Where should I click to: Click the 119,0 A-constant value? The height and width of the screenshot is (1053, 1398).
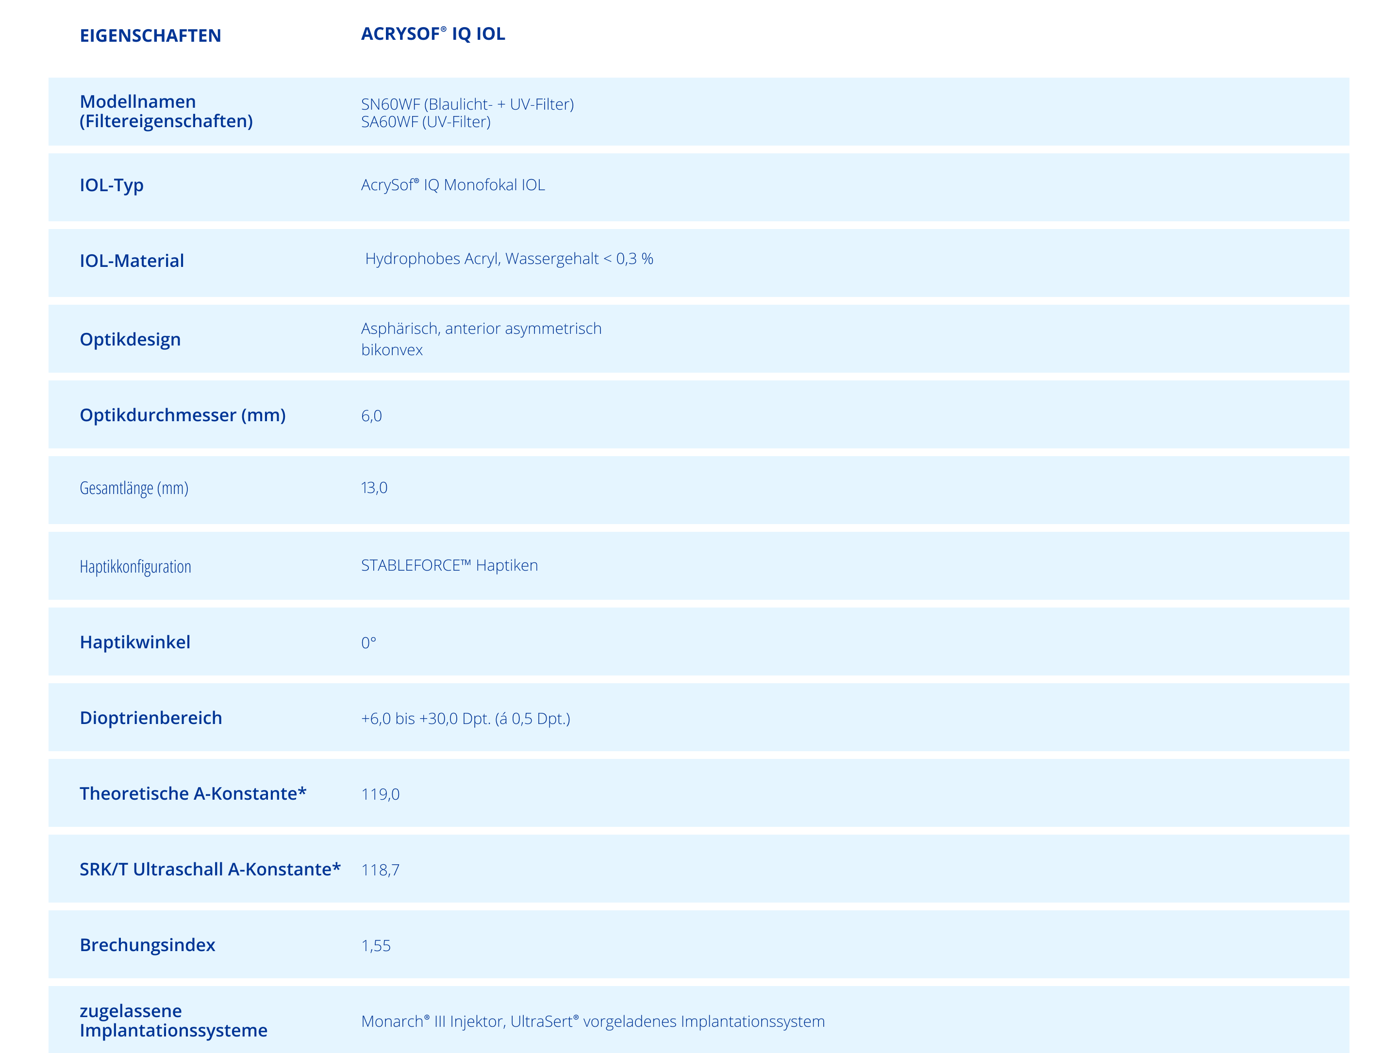tap(380, 794)
